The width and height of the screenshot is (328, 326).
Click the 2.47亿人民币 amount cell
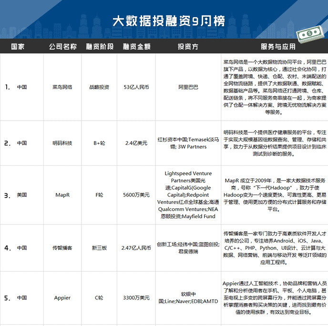136,248
